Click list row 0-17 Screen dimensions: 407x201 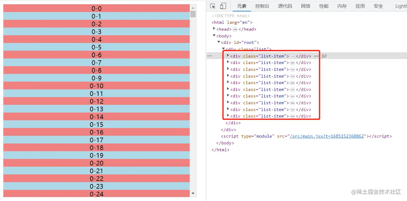97,140
